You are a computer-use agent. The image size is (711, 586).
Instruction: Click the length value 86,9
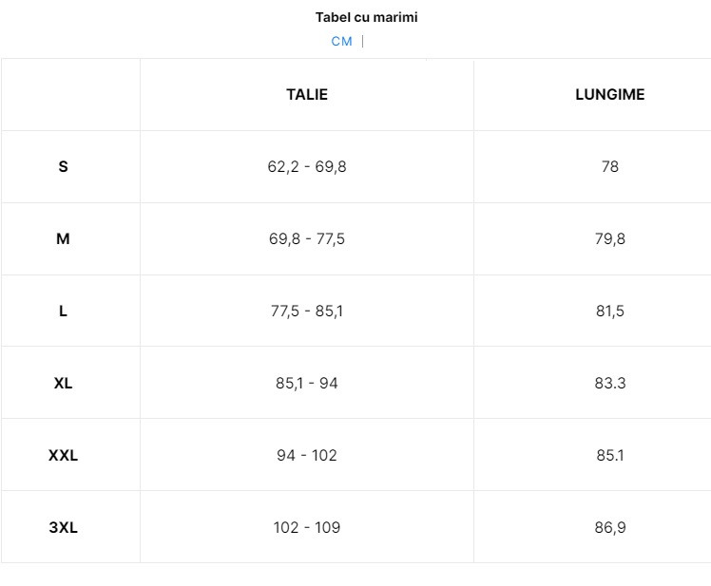610,527
